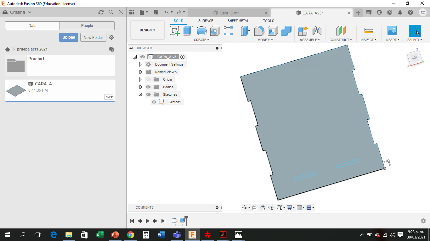The width and height of the screenshot is (430, 241).
Task: Switch to the SURFACE tab
Action: tap(206, 21)
